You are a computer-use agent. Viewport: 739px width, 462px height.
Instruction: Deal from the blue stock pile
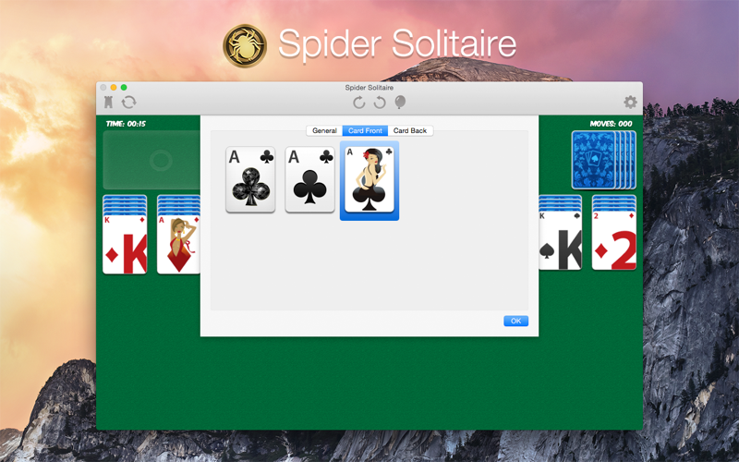coord(603,160)
